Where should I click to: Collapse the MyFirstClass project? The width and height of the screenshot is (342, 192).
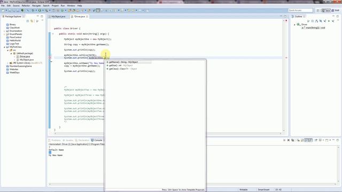[4, 47]
